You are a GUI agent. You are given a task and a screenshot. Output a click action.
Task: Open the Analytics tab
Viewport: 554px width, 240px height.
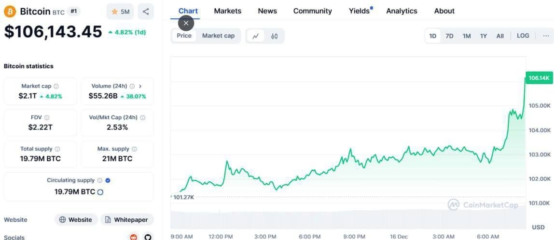[402, 11]
